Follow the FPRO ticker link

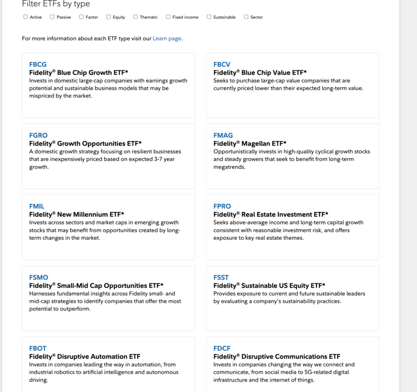tap(222, 206)
